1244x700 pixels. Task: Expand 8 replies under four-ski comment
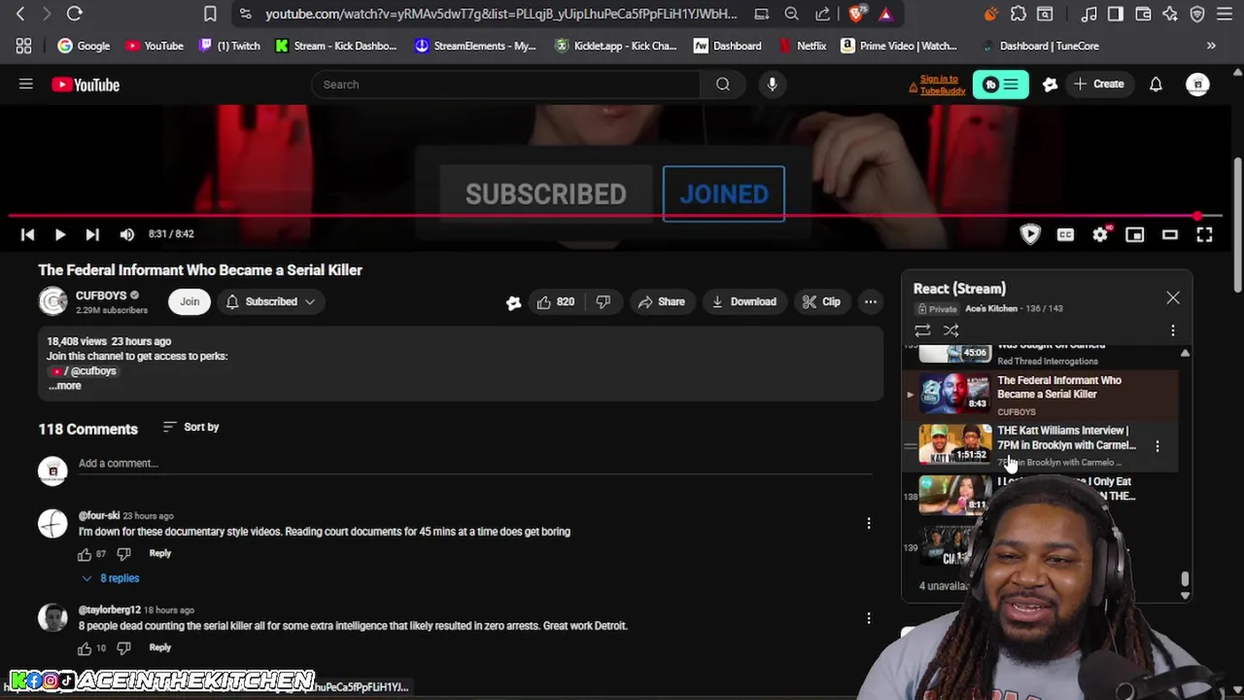point(110,578)
